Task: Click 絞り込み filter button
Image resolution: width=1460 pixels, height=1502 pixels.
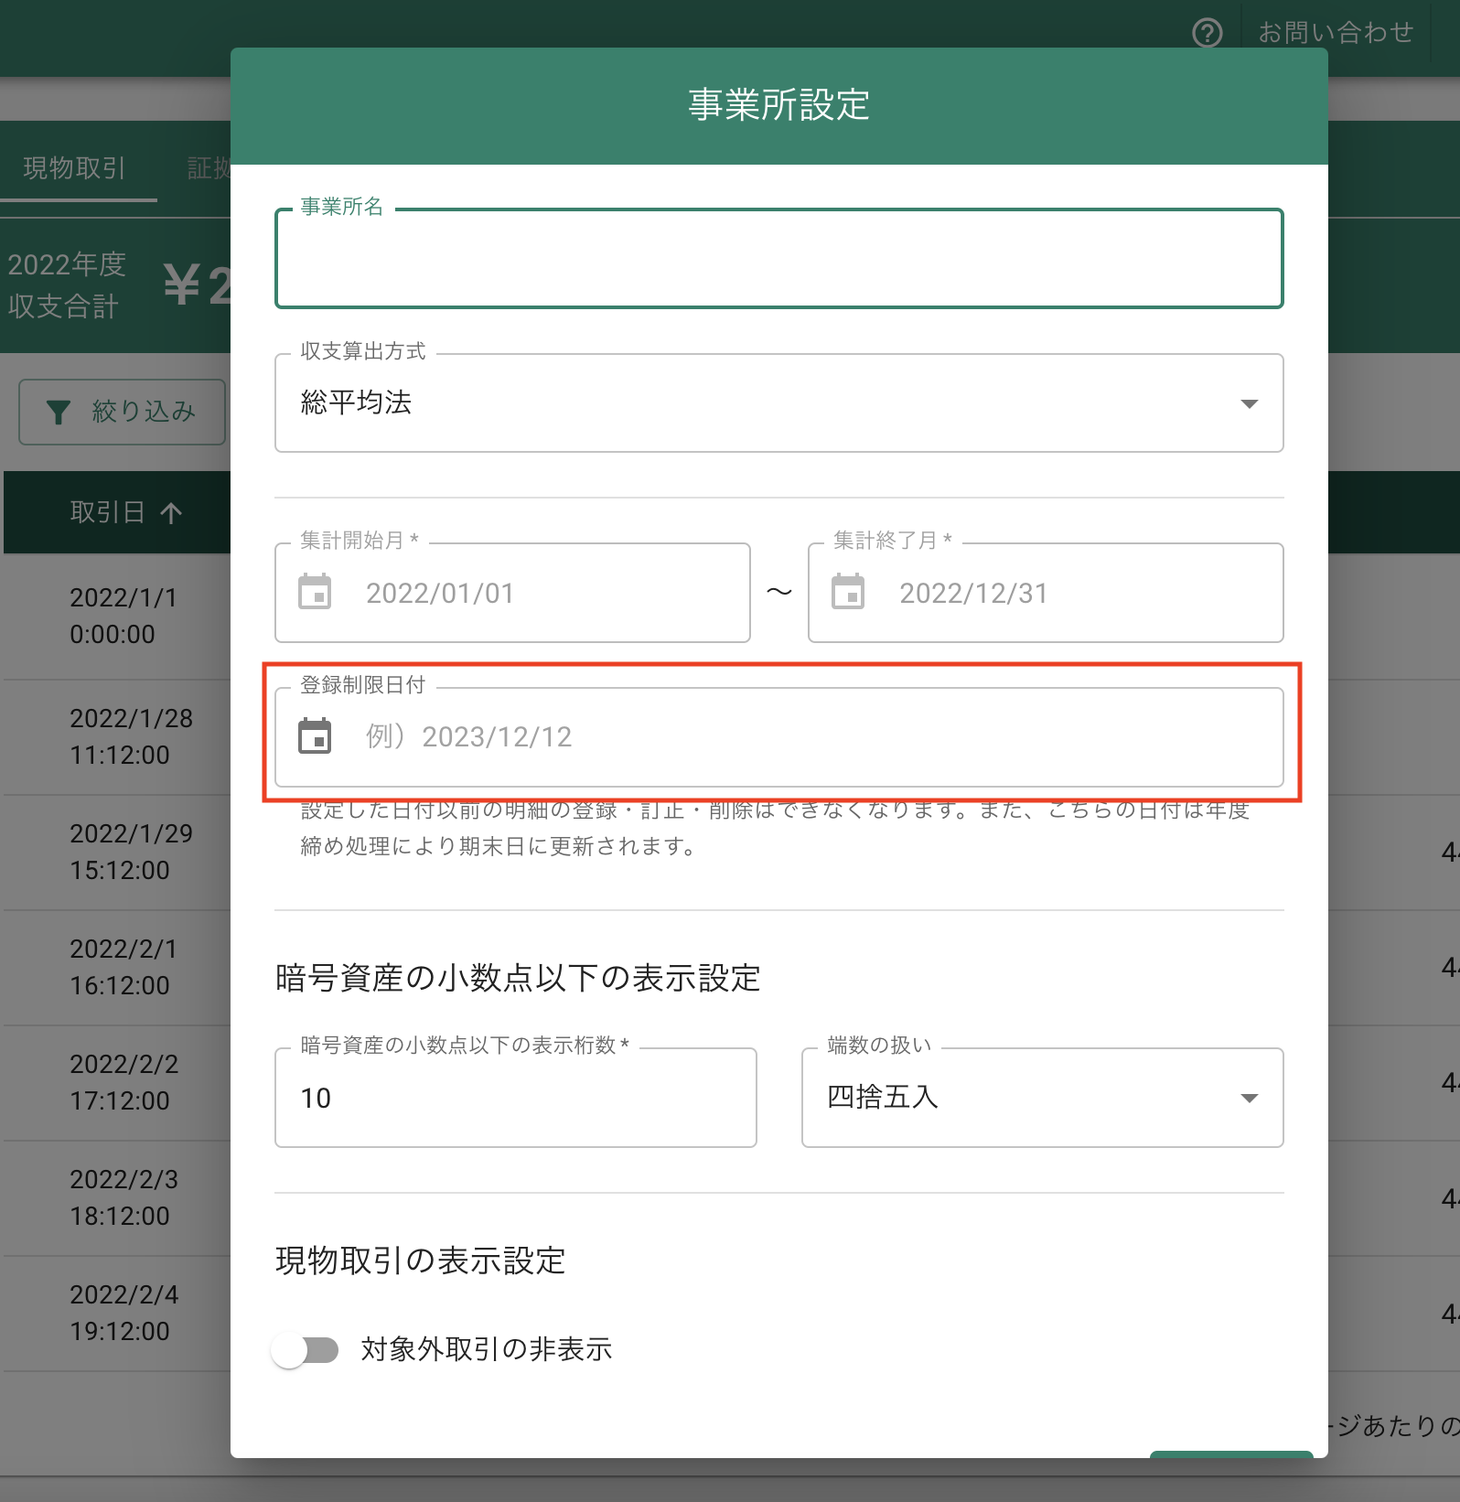Action: click(x=122, y=412)
